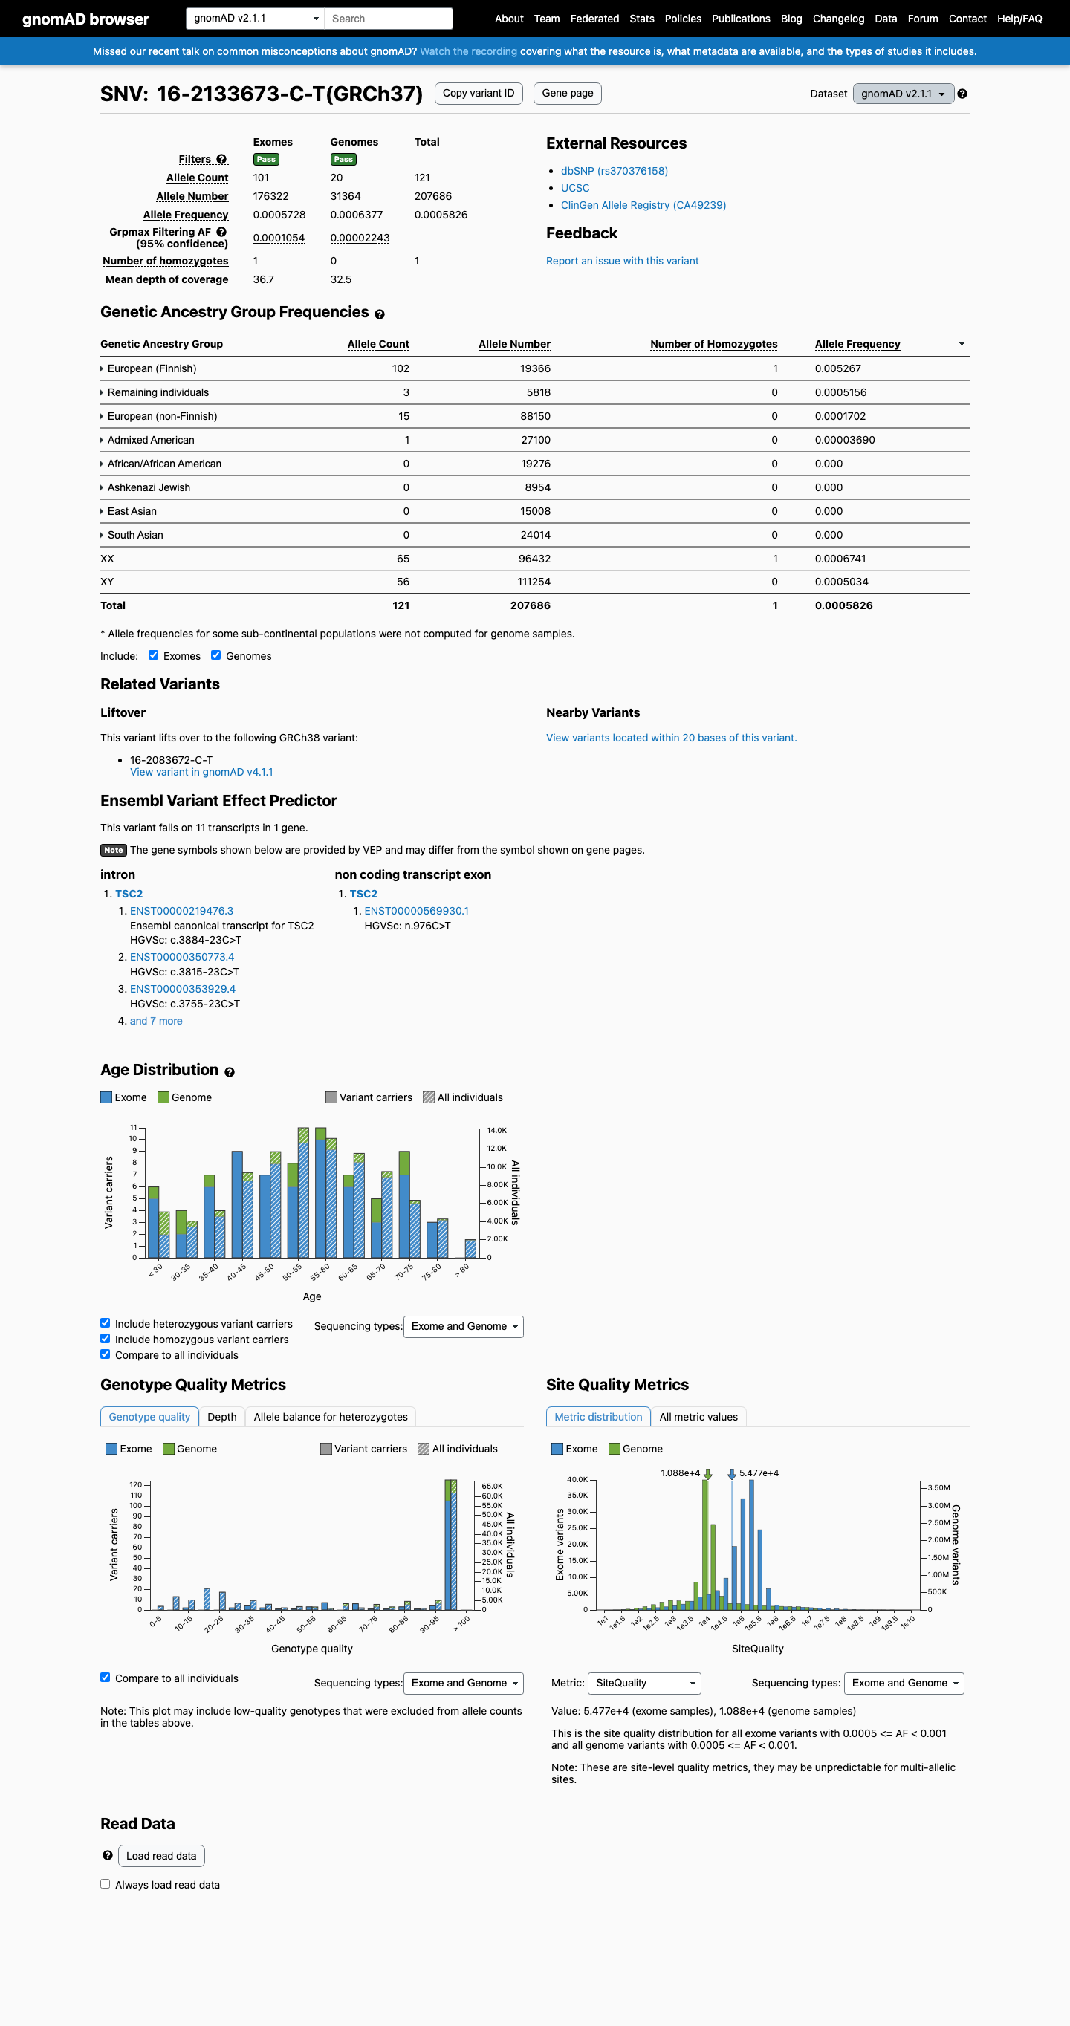Click the help icon next to Dataset selector
The width and height of the screenshot is (1070, 2026).
coord(962,94)
